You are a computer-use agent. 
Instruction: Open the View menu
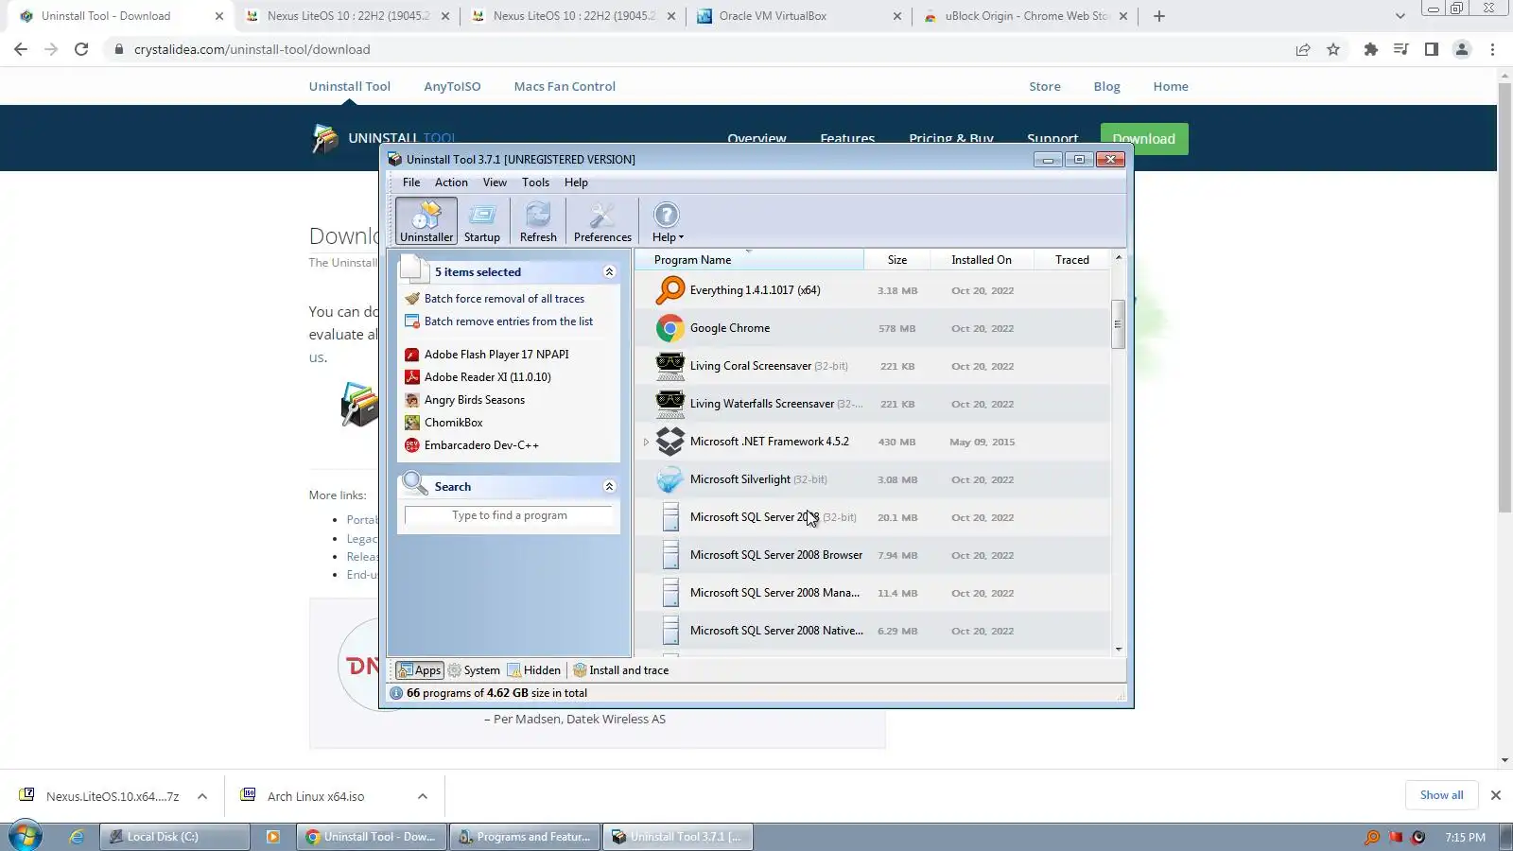tap(495, 182)
